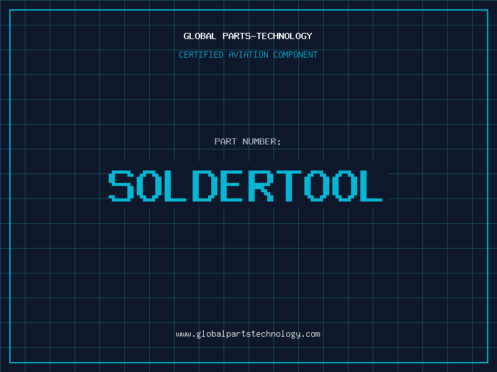Click the word CERTIFIED in the subtitle

click(200, 55)
